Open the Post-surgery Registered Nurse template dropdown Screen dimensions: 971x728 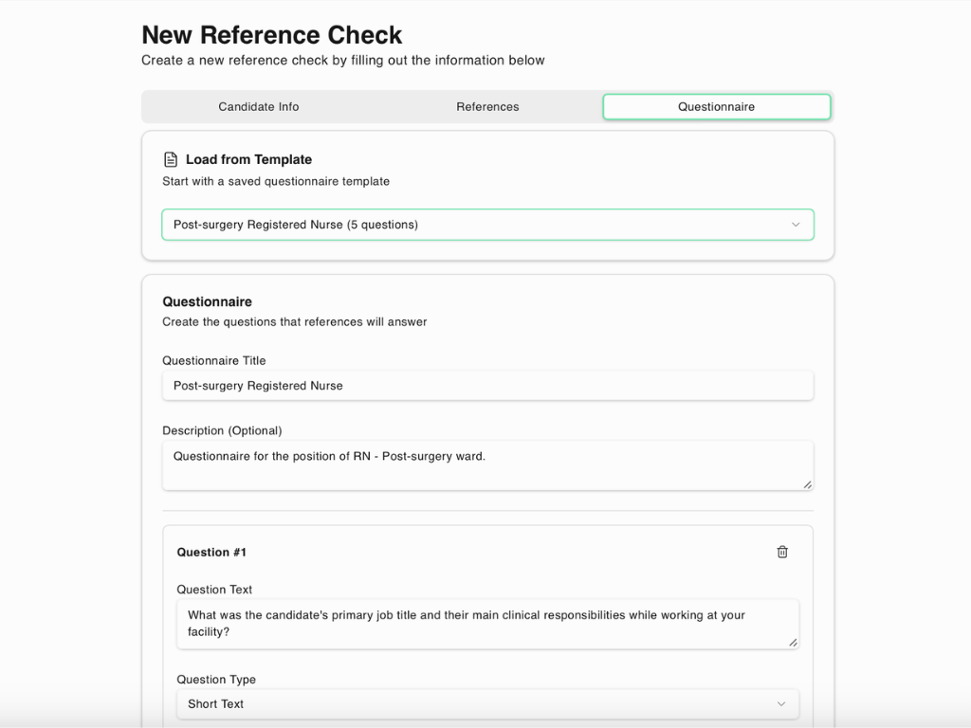coord(487,225)
